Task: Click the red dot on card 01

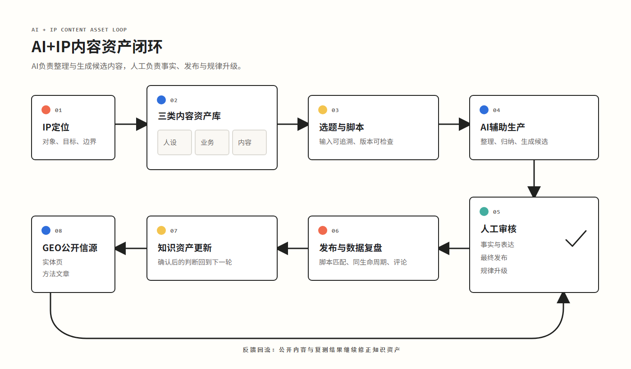Action: click(x=46, y=110)
